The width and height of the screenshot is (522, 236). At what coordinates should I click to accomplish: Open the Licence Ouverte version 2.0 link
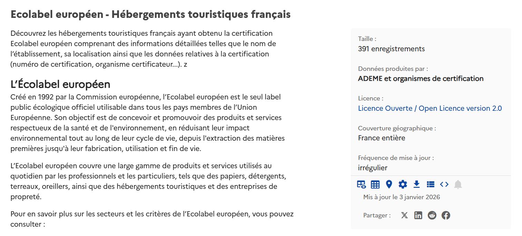point(430,108)
